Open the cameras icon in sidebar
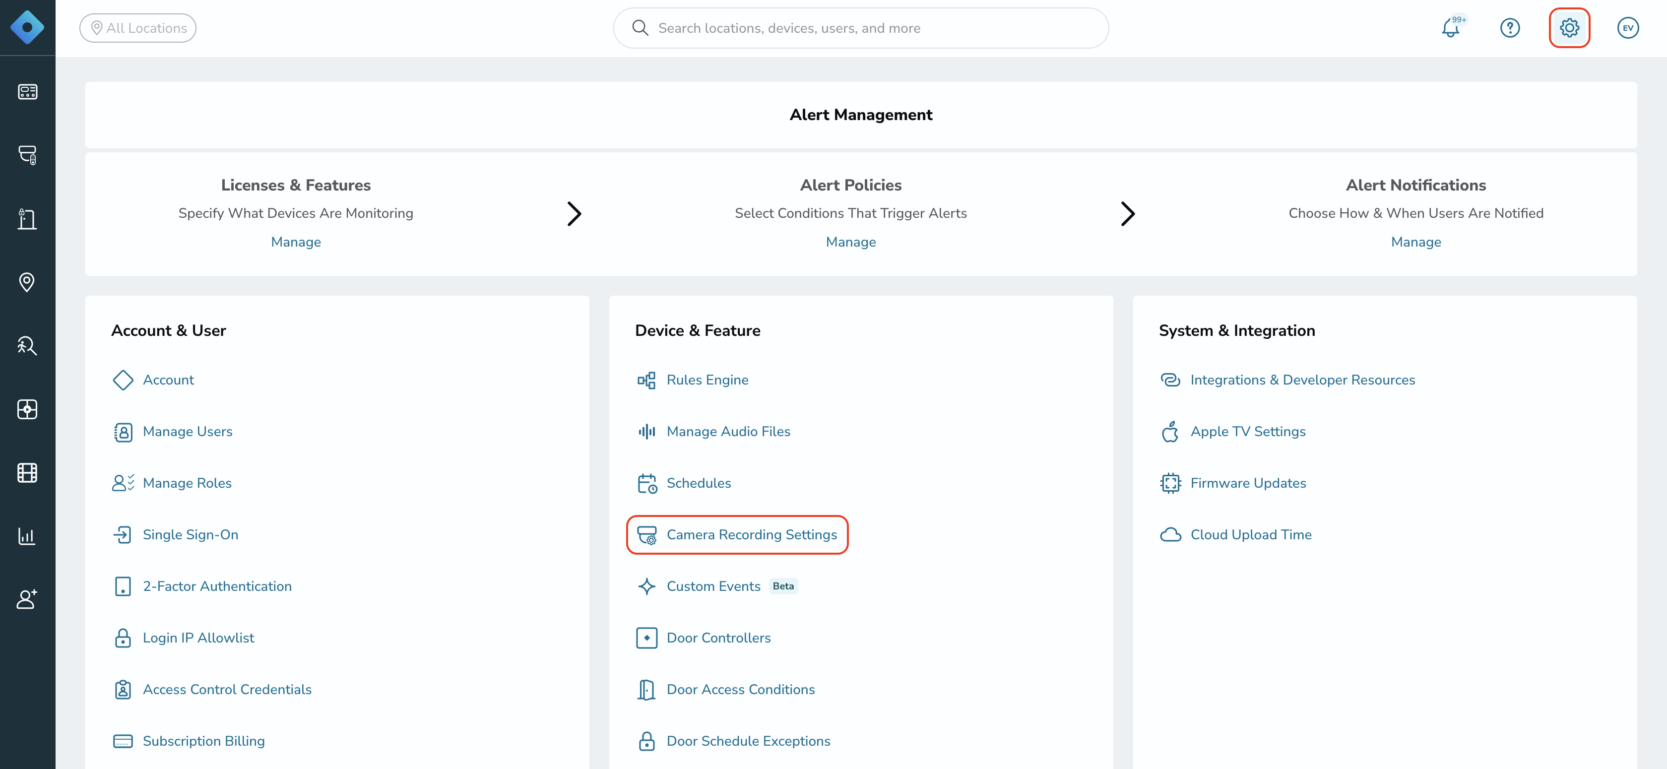 [x=27, y=155]
